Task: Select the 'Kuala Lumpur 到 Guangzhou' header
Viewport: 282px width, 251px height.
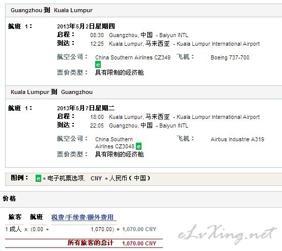Action: (x=51, y=92)
